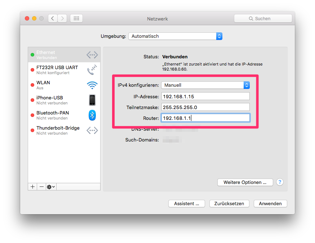Click the Thunderbolt-Bridge arrows icon
Screen dimensions: 315x243
coord(92,130)
